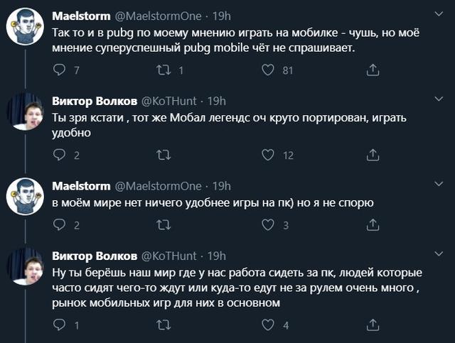Screen dimensions: 455x343
Task: Share the Мобал легендс tweet
Action: click(373, 156)
